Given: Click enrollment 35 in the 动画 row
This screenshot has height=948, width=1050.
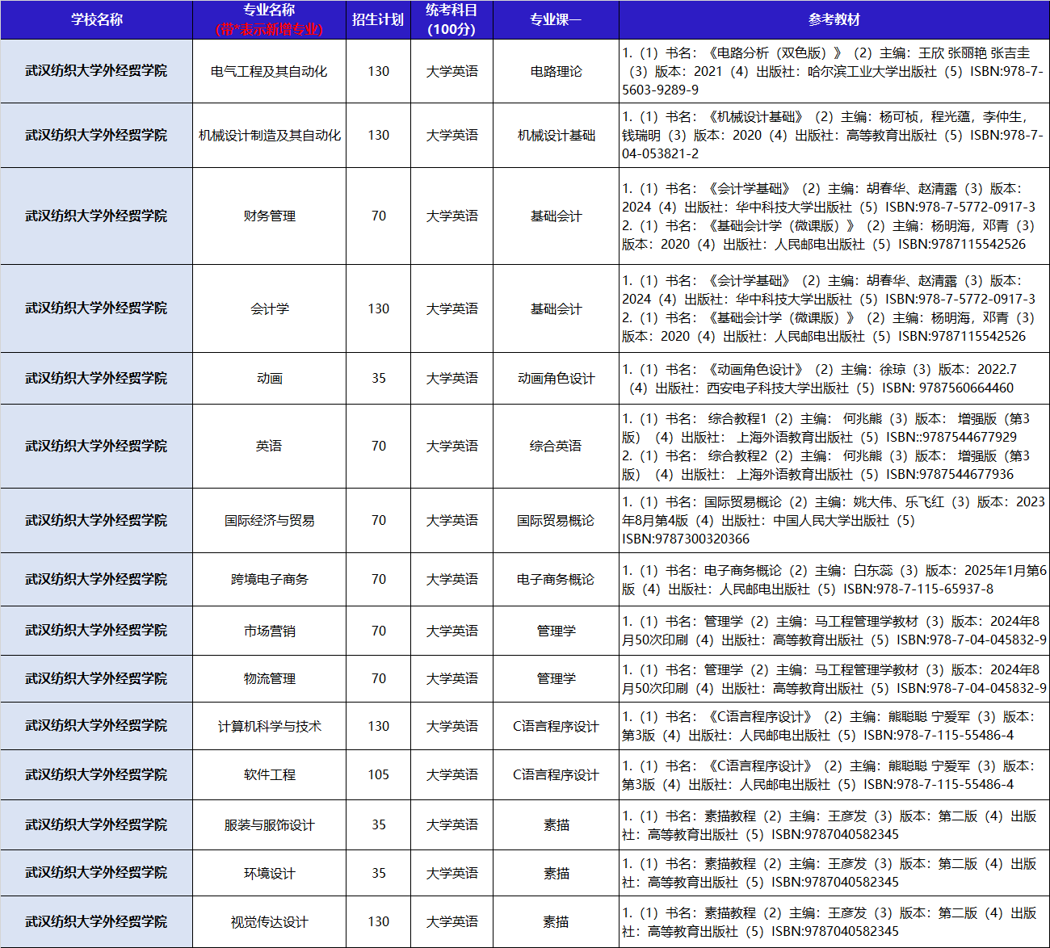Looking at the screenshot, I should click(x=378, y=378).
